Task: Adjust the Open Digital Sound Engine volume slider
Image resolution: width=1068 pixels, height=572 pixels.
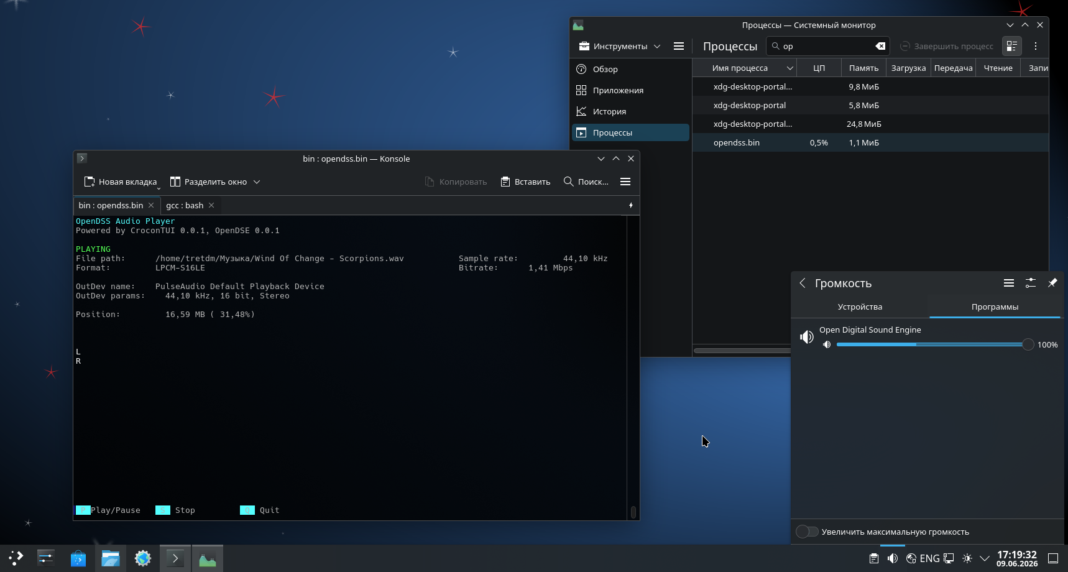Action: (935, 344)
